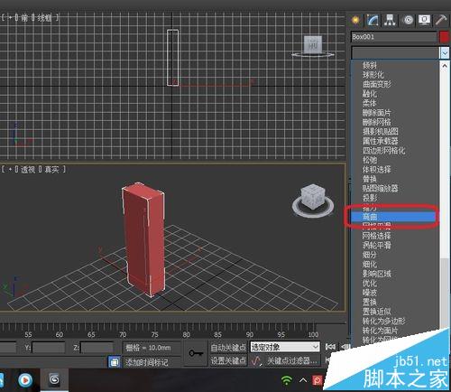
Task: Choose 柔体 modifier from list
Action: coord(370,103)
